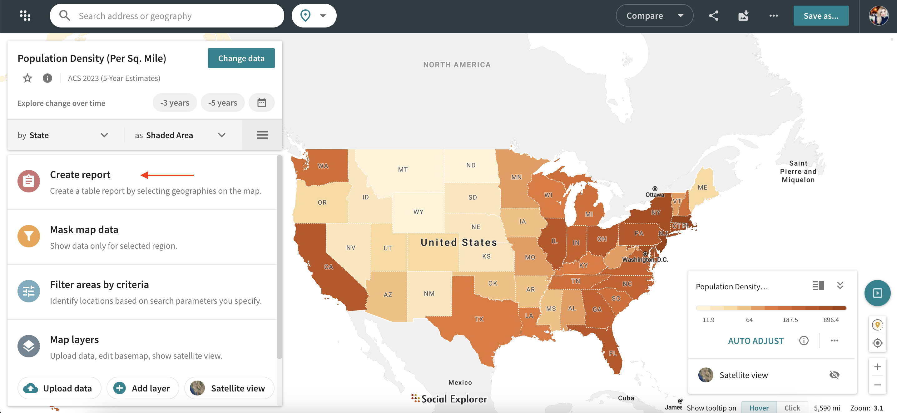Click the share map icon
This screenshot has height=413, width=897.
713,16
